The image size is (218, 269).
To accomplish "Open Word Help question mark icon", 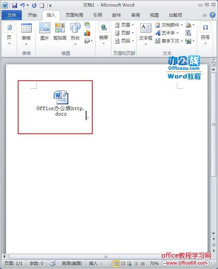I will 212,15.
